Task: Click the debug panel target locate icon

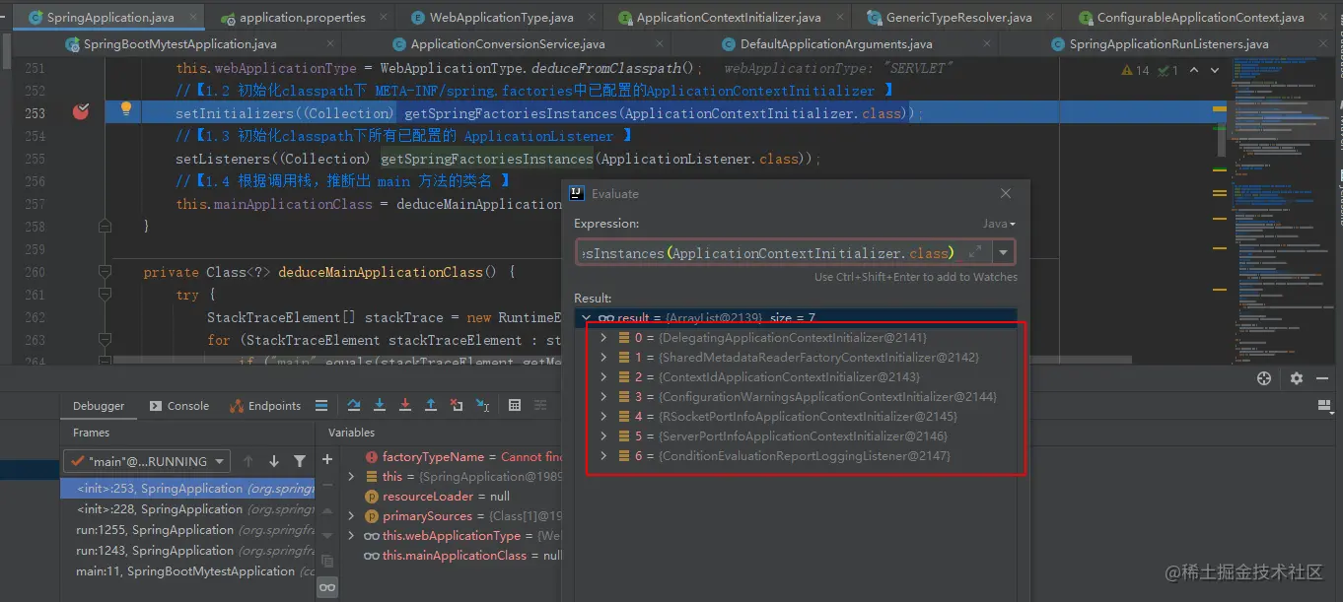Action: [1264, 378]
